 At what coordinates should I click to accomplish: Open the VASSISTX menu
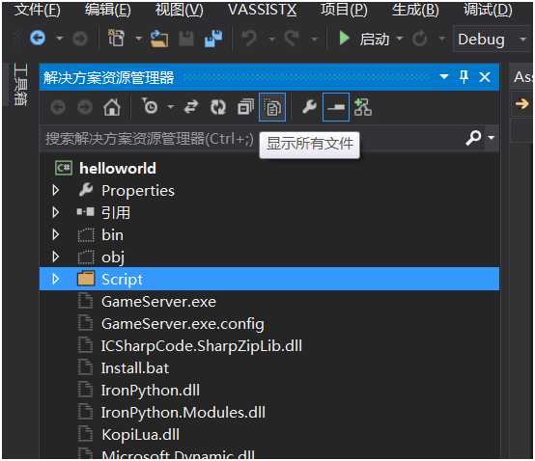click(262, 11)
